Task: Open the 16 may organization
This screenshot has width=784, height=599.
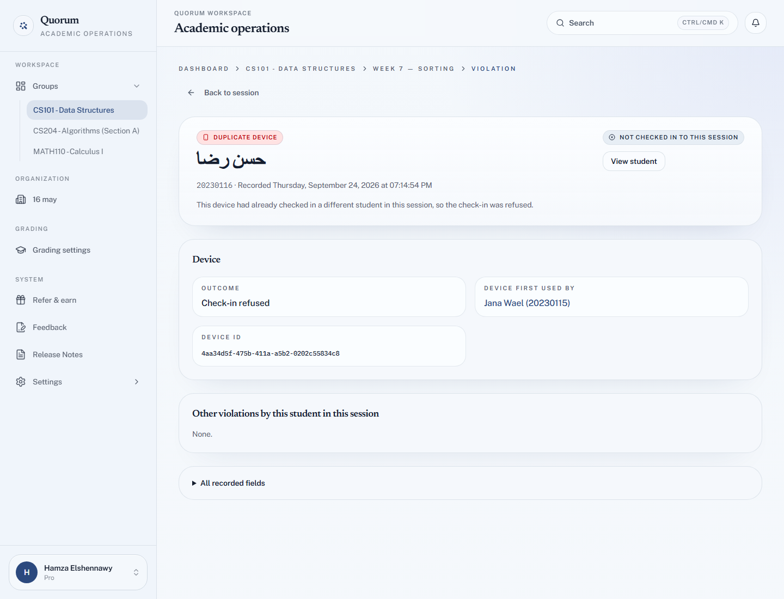Action: pos(78,199)
